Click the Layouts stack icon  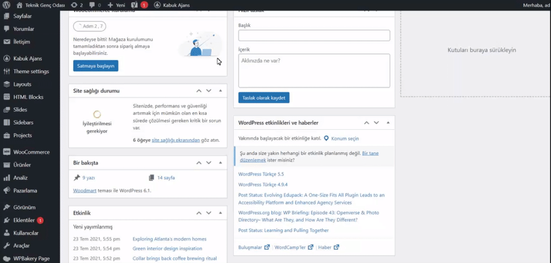click(x=7, y=84)
